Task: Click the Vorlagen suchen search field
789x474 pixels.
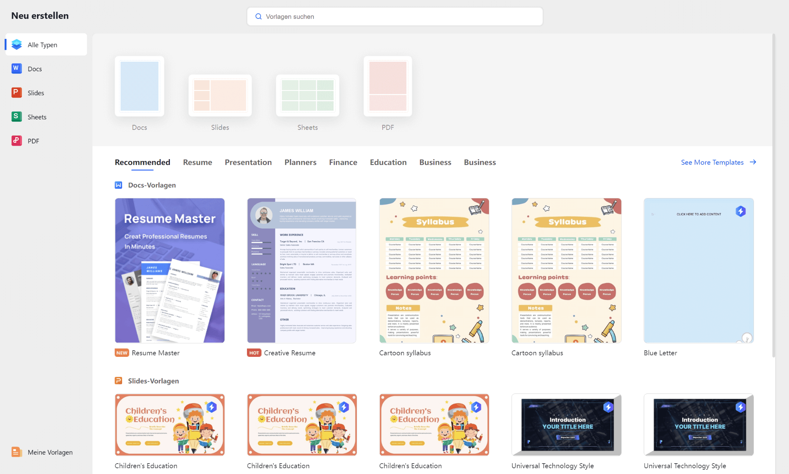Action: coord(394,16)
